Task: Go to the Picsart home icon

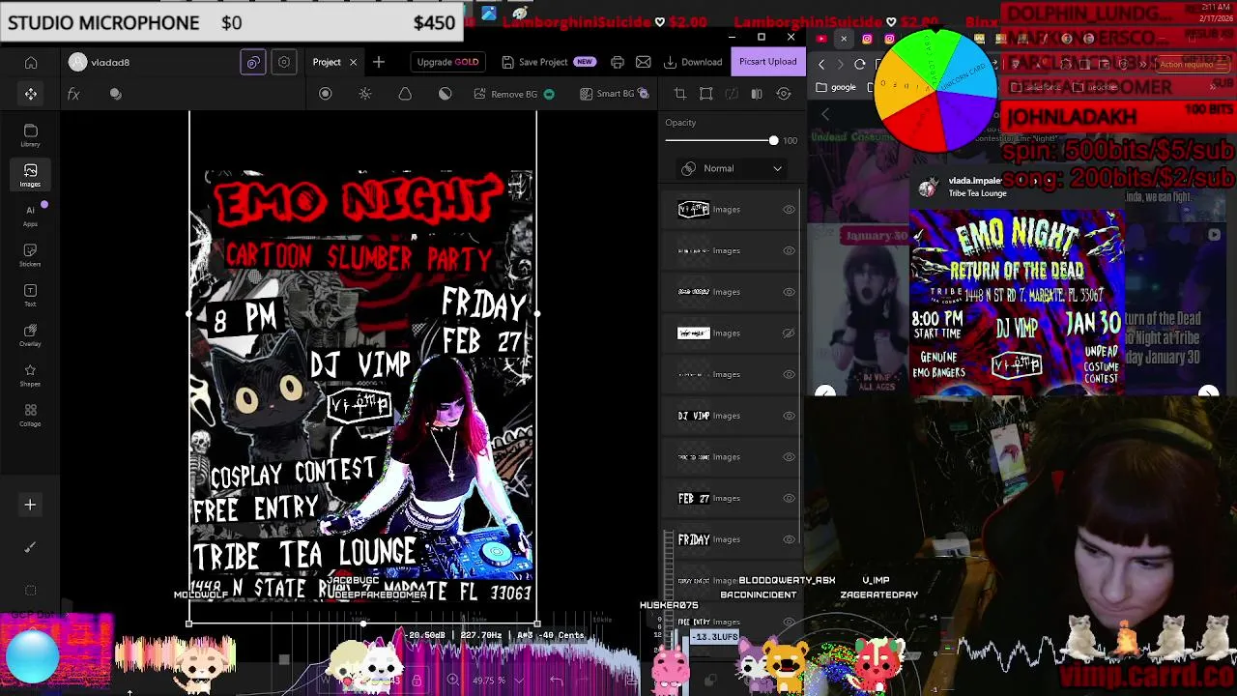Action: (x=31, y=62)
